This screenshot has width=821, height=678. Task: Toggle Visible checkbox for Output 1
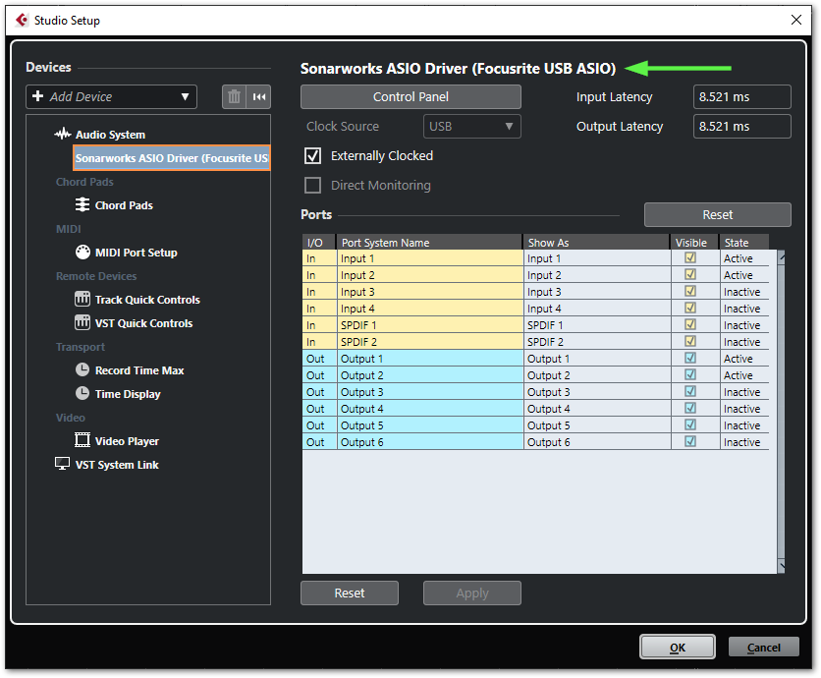coord(690,359)
